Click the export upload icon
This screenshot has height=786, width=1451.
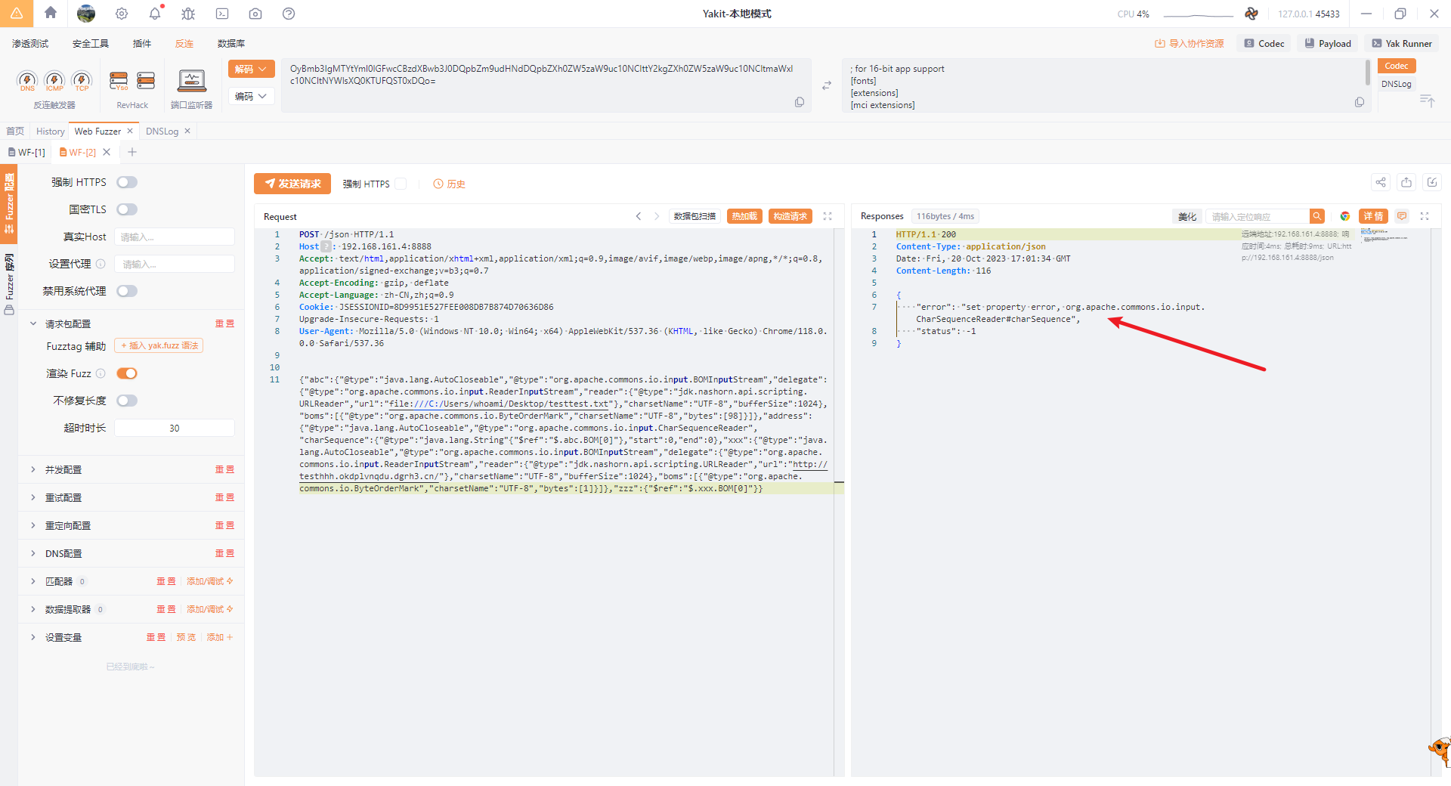coord(1406,182)
